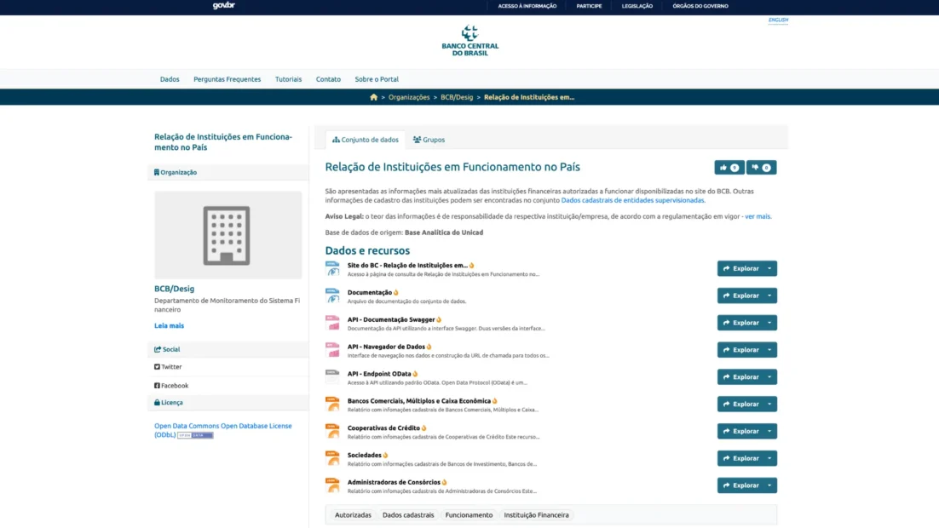Click the thumbs-up like button
Image resolution: width=939 pixels, height=528 pixels.
(729, 168)
